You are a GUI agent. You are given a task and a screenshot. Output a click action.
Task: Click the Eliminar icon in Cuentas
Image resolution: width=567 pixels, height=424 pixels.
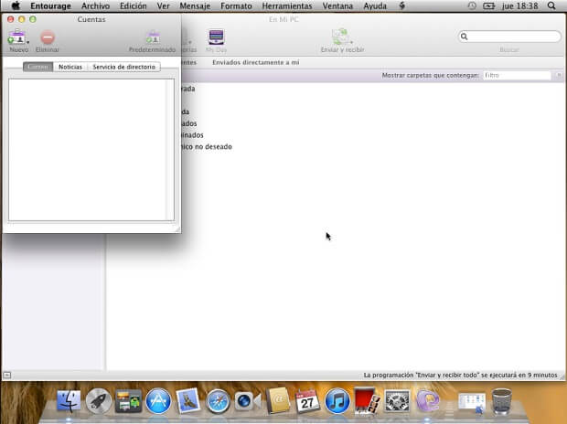coord(48,37)
